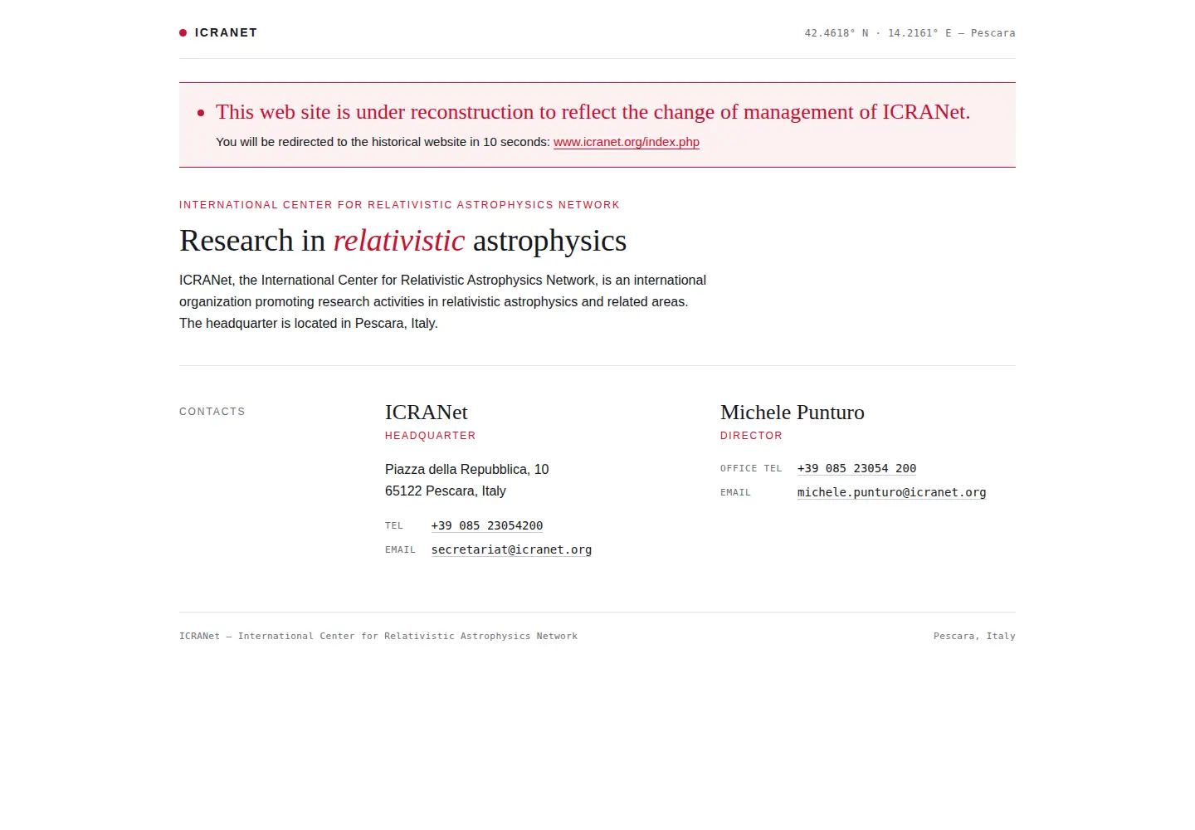
Task: Click the footer text 'Pescara, Italy'
Action: pos(974,637)
